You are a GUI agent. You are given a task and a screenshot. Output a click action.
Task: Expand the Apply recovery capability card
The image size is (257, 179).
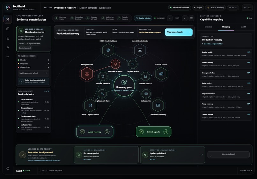[226, 106]
